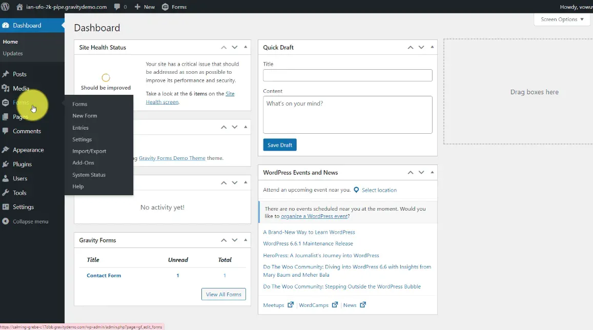Click the Posts pushpin icon in sidebar
Screen dimensions: 593x330
coord(6,74)
